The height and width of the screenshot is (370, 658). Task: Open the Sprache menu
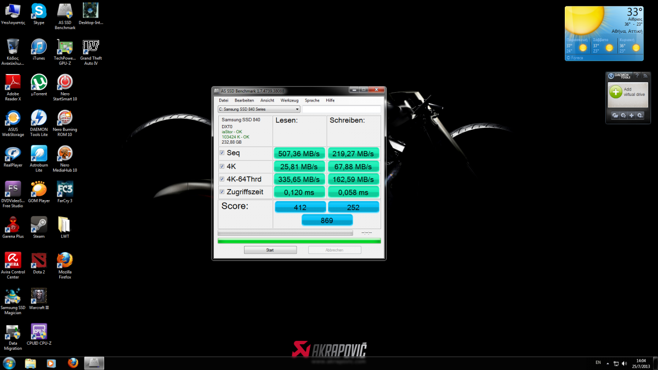click(312, 100)
